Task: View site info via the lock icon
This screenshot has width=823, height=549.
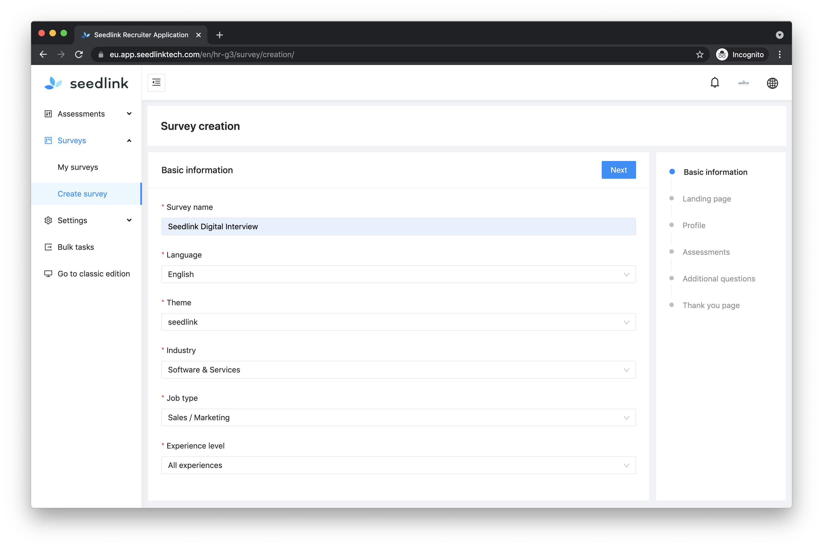Action: [101, 54]
